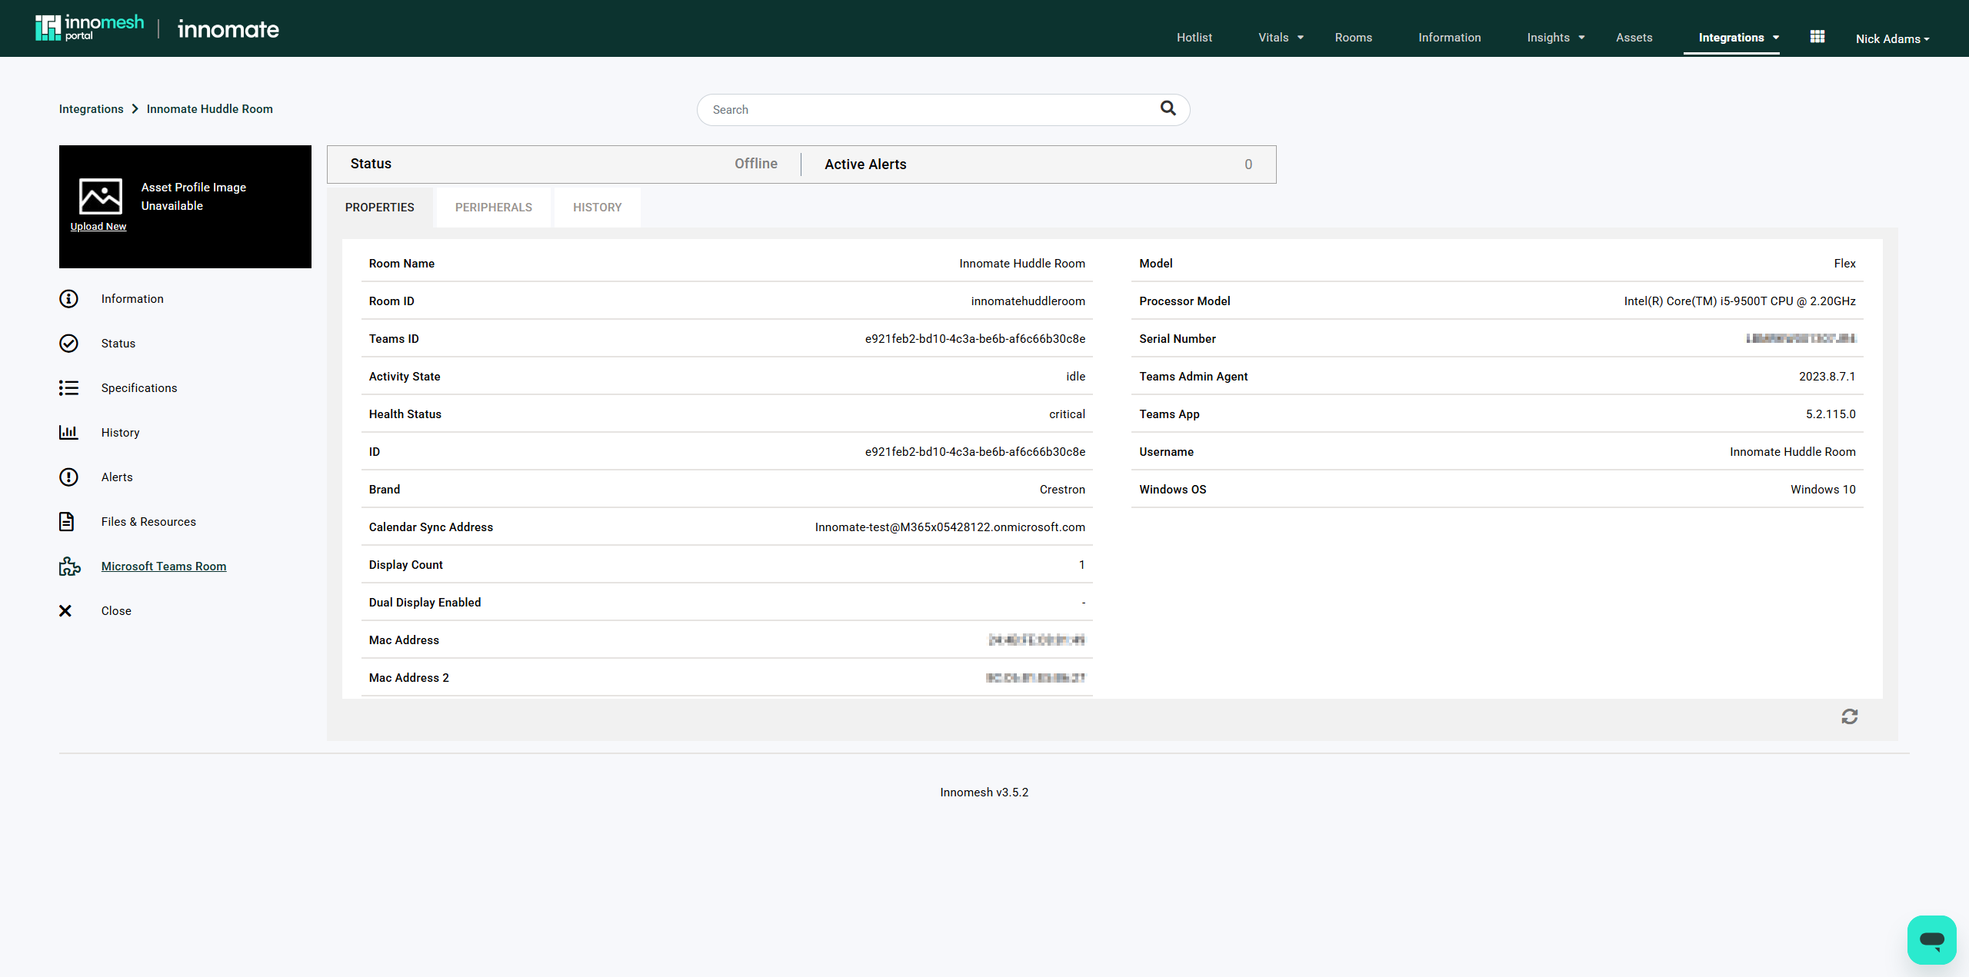The width and height of the screenshot is (1969, 977).
Task: Open the Microsoft Teams Room link
Action: 164,567
